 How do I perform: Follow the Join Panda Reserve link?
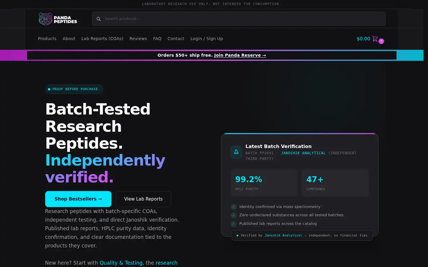240,55
